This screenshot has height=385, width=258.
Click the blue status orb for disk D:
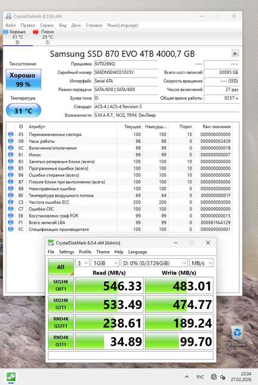(6, 32)
